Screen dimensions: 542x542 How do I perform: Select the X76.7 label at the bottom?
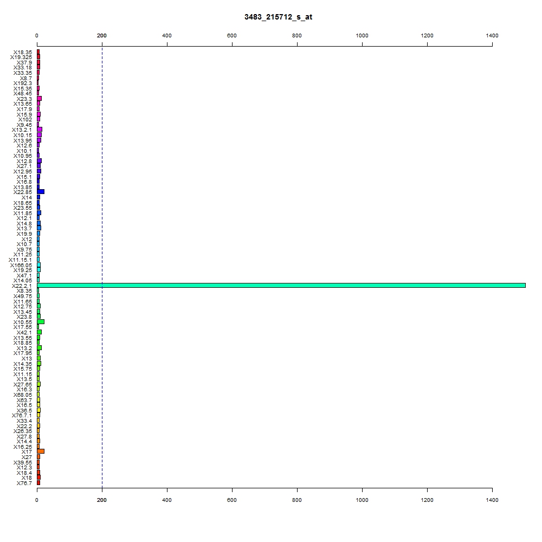point(24,483)
